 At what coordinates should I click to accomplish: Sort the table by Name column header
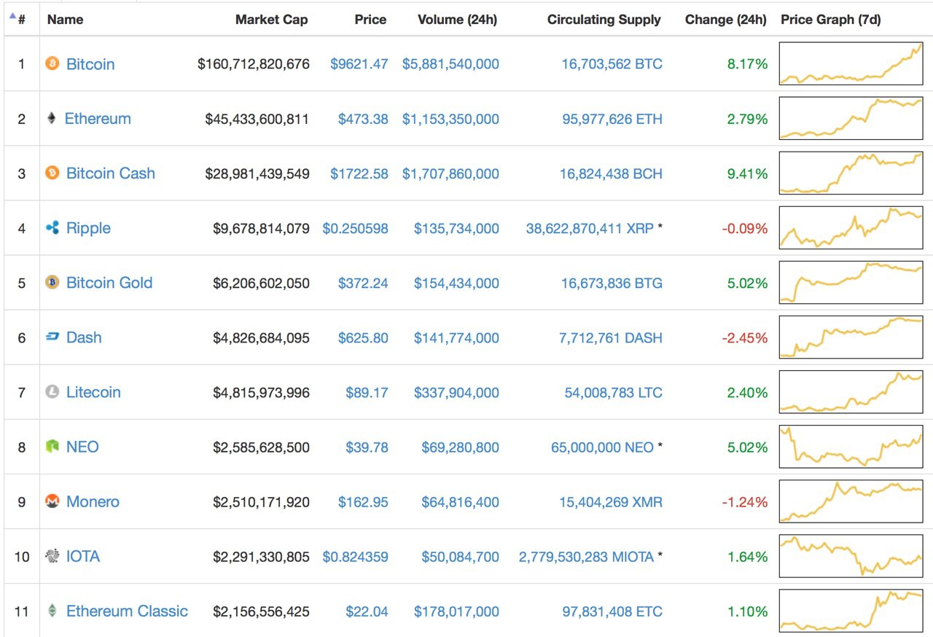point(66,20)
